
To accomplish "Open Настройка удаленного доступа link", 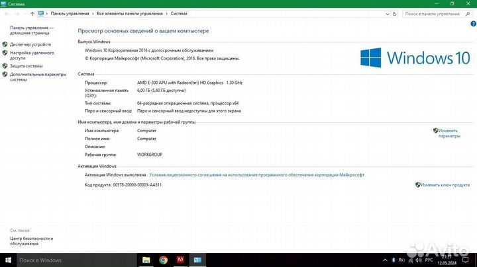I will click(32, 56).
